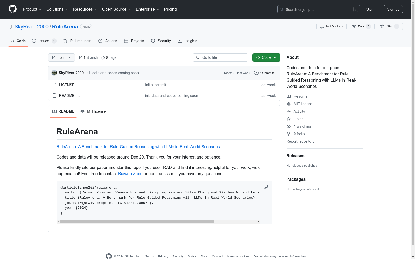This screenshot has height=259, width=415.
Task: Click Report repository link
Action: tap(300, 141)
